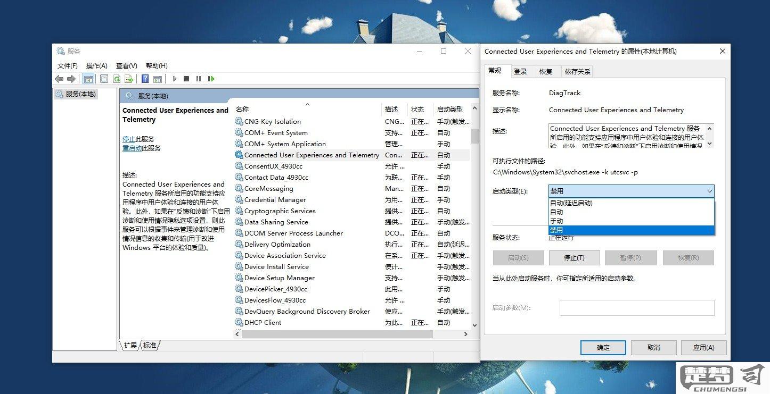Click the gear icon beside COM+ Event System
Screen dimensions: 770x394
click(239, 132)
